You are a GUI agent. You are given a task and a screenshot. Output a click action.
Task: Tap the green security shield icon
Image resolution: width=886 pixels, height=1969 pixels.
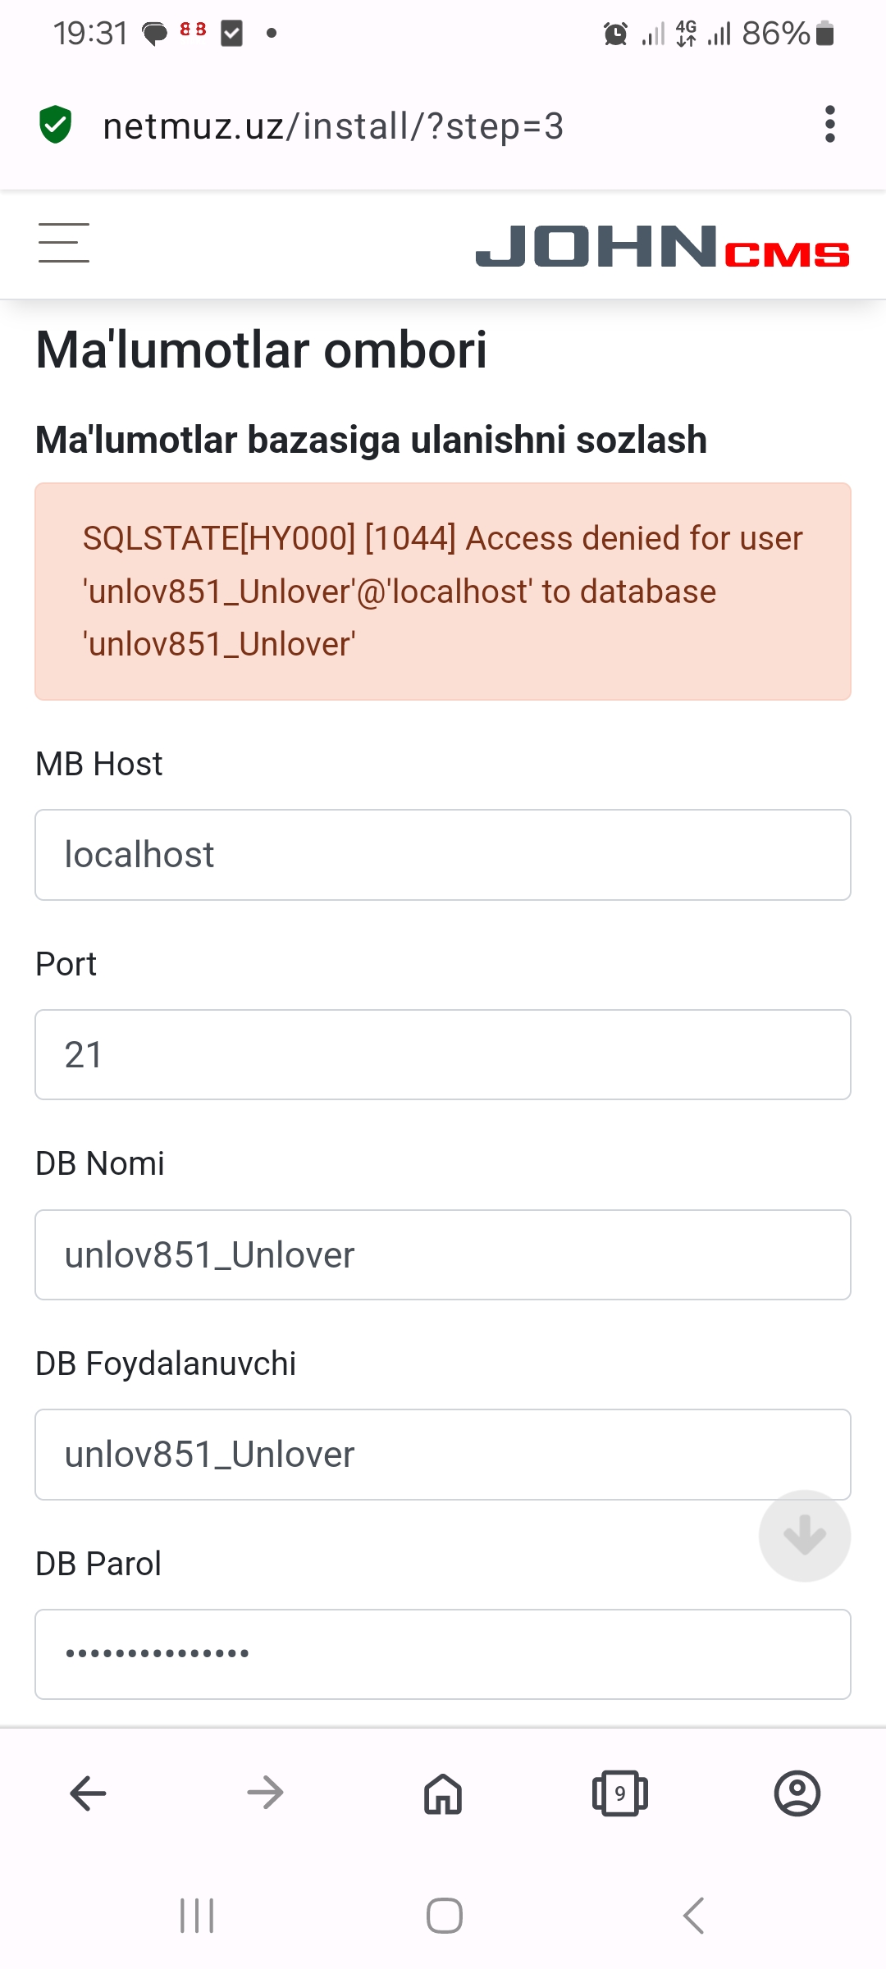click(x=56, y=125)
